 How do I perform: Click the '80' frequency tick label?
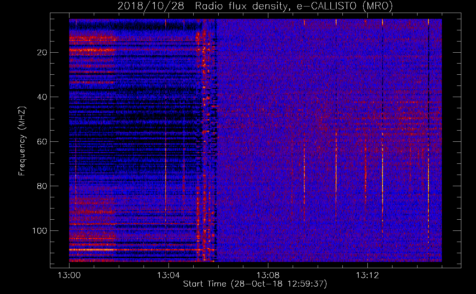42,186
